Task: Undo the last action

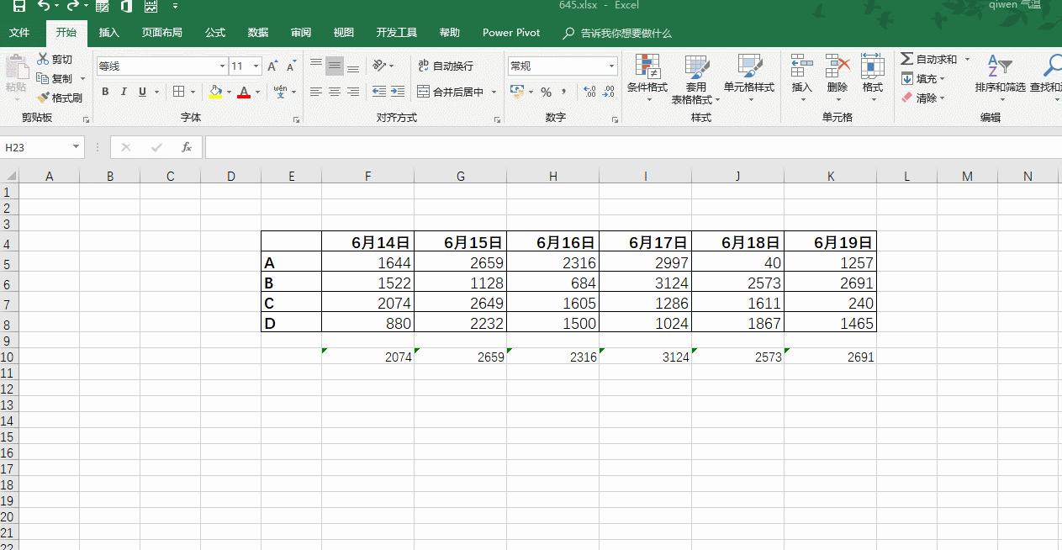Action: (44, 6)
